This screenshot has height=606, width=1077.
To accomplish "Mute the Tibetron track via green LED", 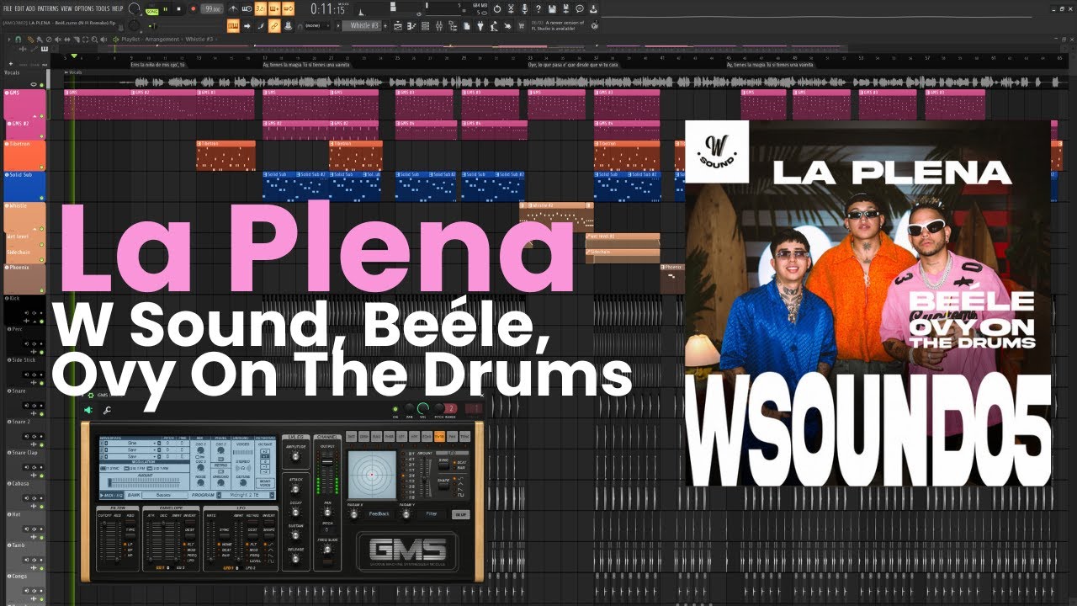I will (x=41, y=167).
